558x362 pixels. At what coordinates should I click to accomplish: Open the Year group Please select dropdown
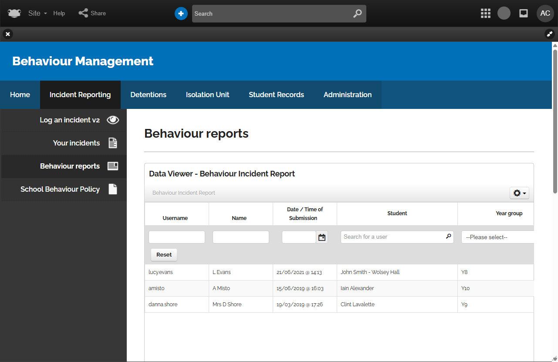(x=497, y=237)
